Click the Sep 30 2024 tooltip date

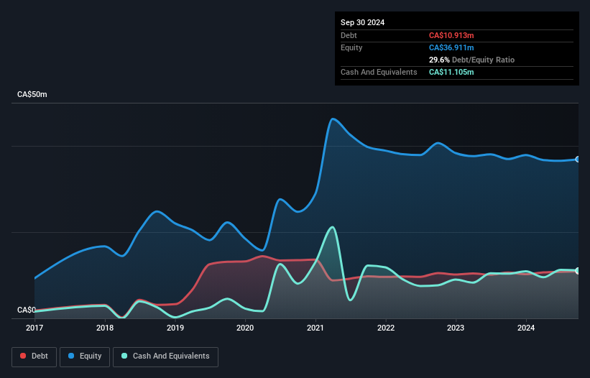(x=362, y=22)
